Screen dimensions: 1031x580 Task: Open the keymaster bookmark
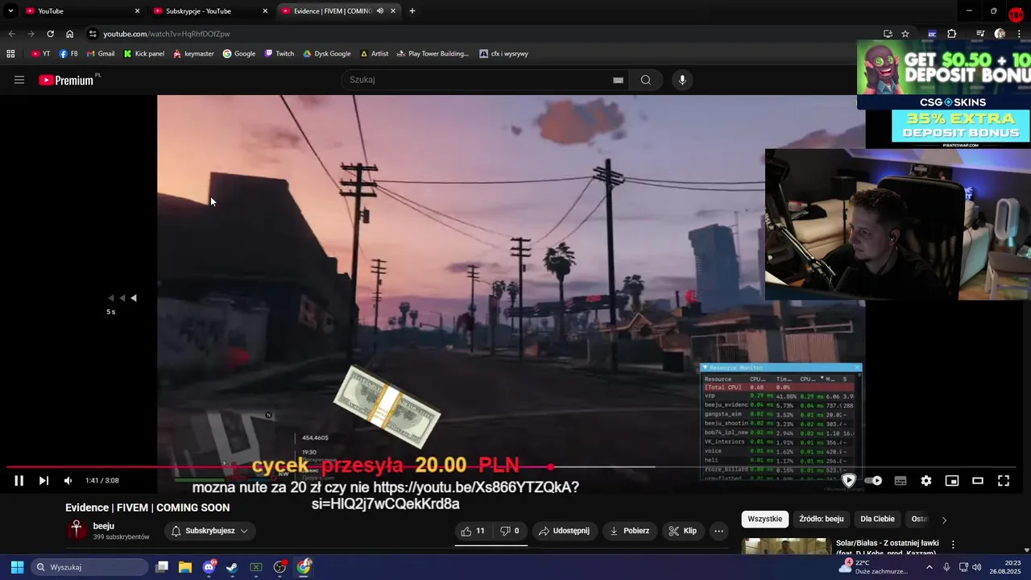[x=193, y=54]
